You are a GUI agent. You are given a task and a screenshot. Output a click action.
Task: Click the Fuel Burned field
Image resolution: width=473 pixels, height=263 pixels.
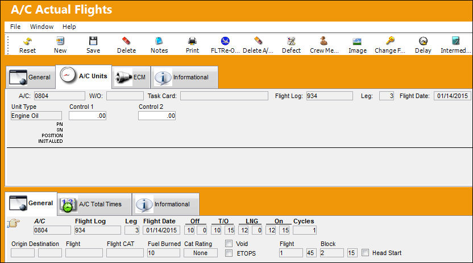pos(164,253)
